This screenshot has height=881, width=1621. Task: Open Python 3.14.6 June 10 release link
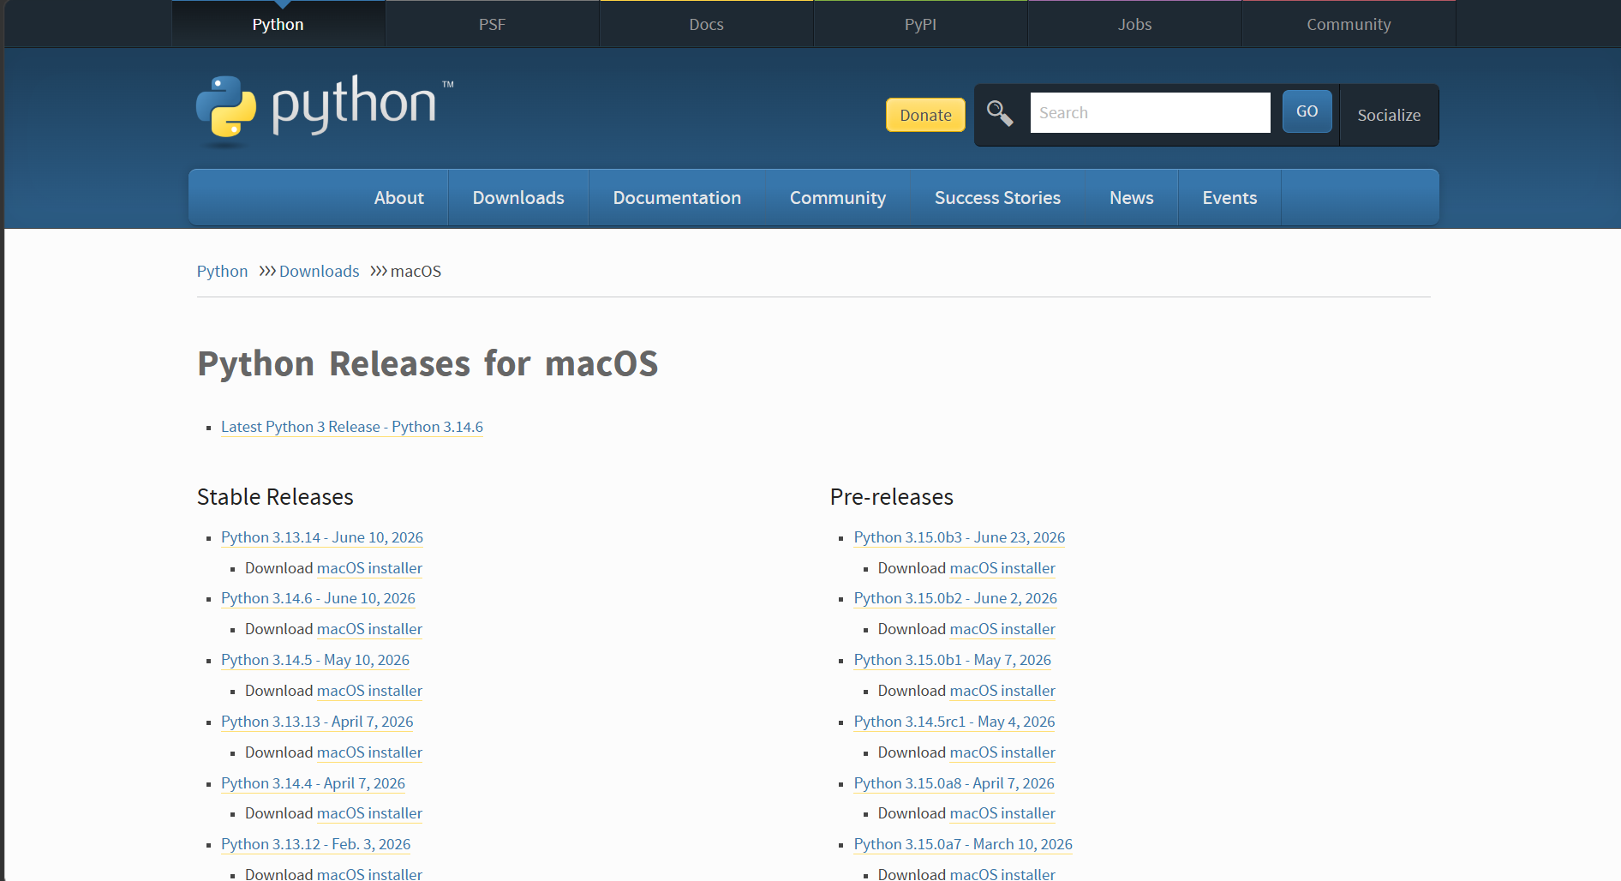click(318, 598)
